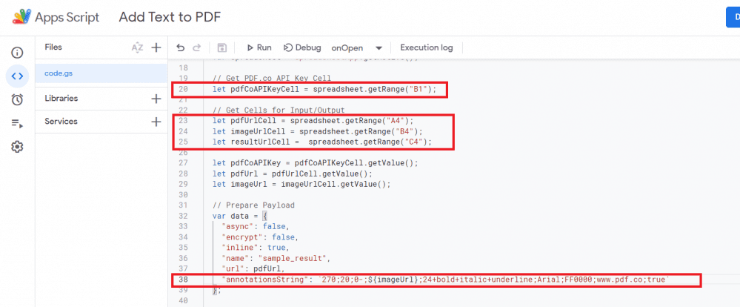Screen dimensions: 740x307
Task: Click the Get Cells for Input/Output comment
Action: click(x=279, y=110)
